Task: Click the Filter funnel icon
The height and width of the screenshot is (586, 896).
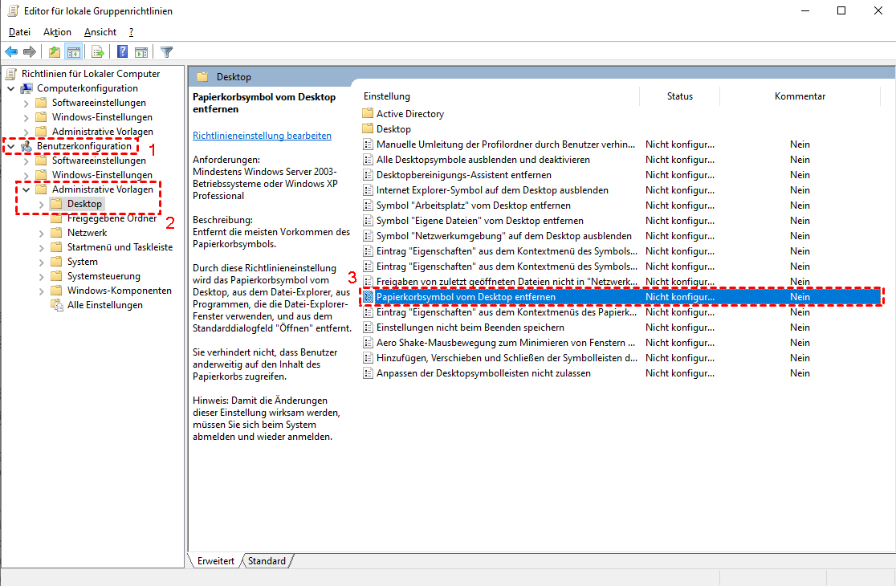Action: tap(166, 52)
